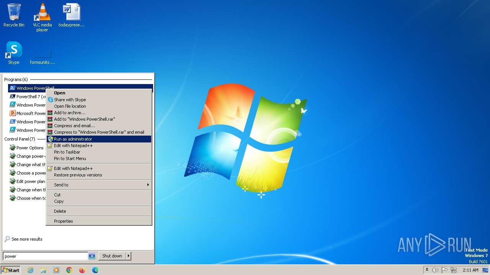Choose first Edit with Notepad++ entry
The height and width of the screenshot is (275, 490).
[x=99, y=146]
